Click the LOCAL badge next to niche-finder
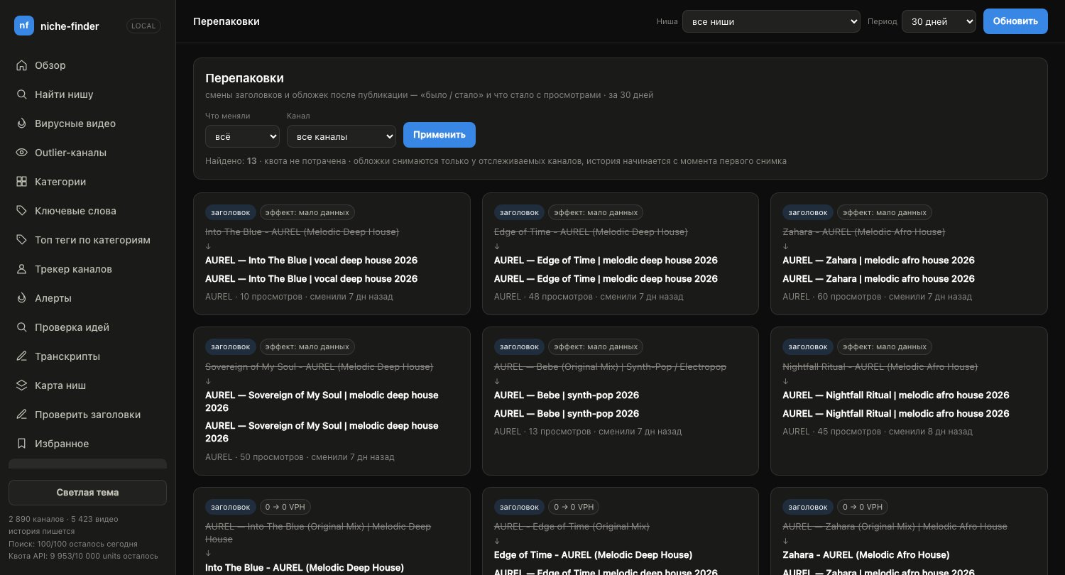Screen dimensions: 1065x575 (x=144, y=26)
